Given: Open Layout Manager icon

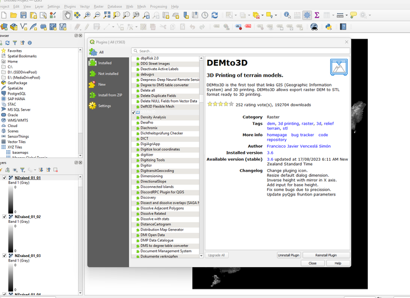Looking at the screenshot, I should click(43, 15).
